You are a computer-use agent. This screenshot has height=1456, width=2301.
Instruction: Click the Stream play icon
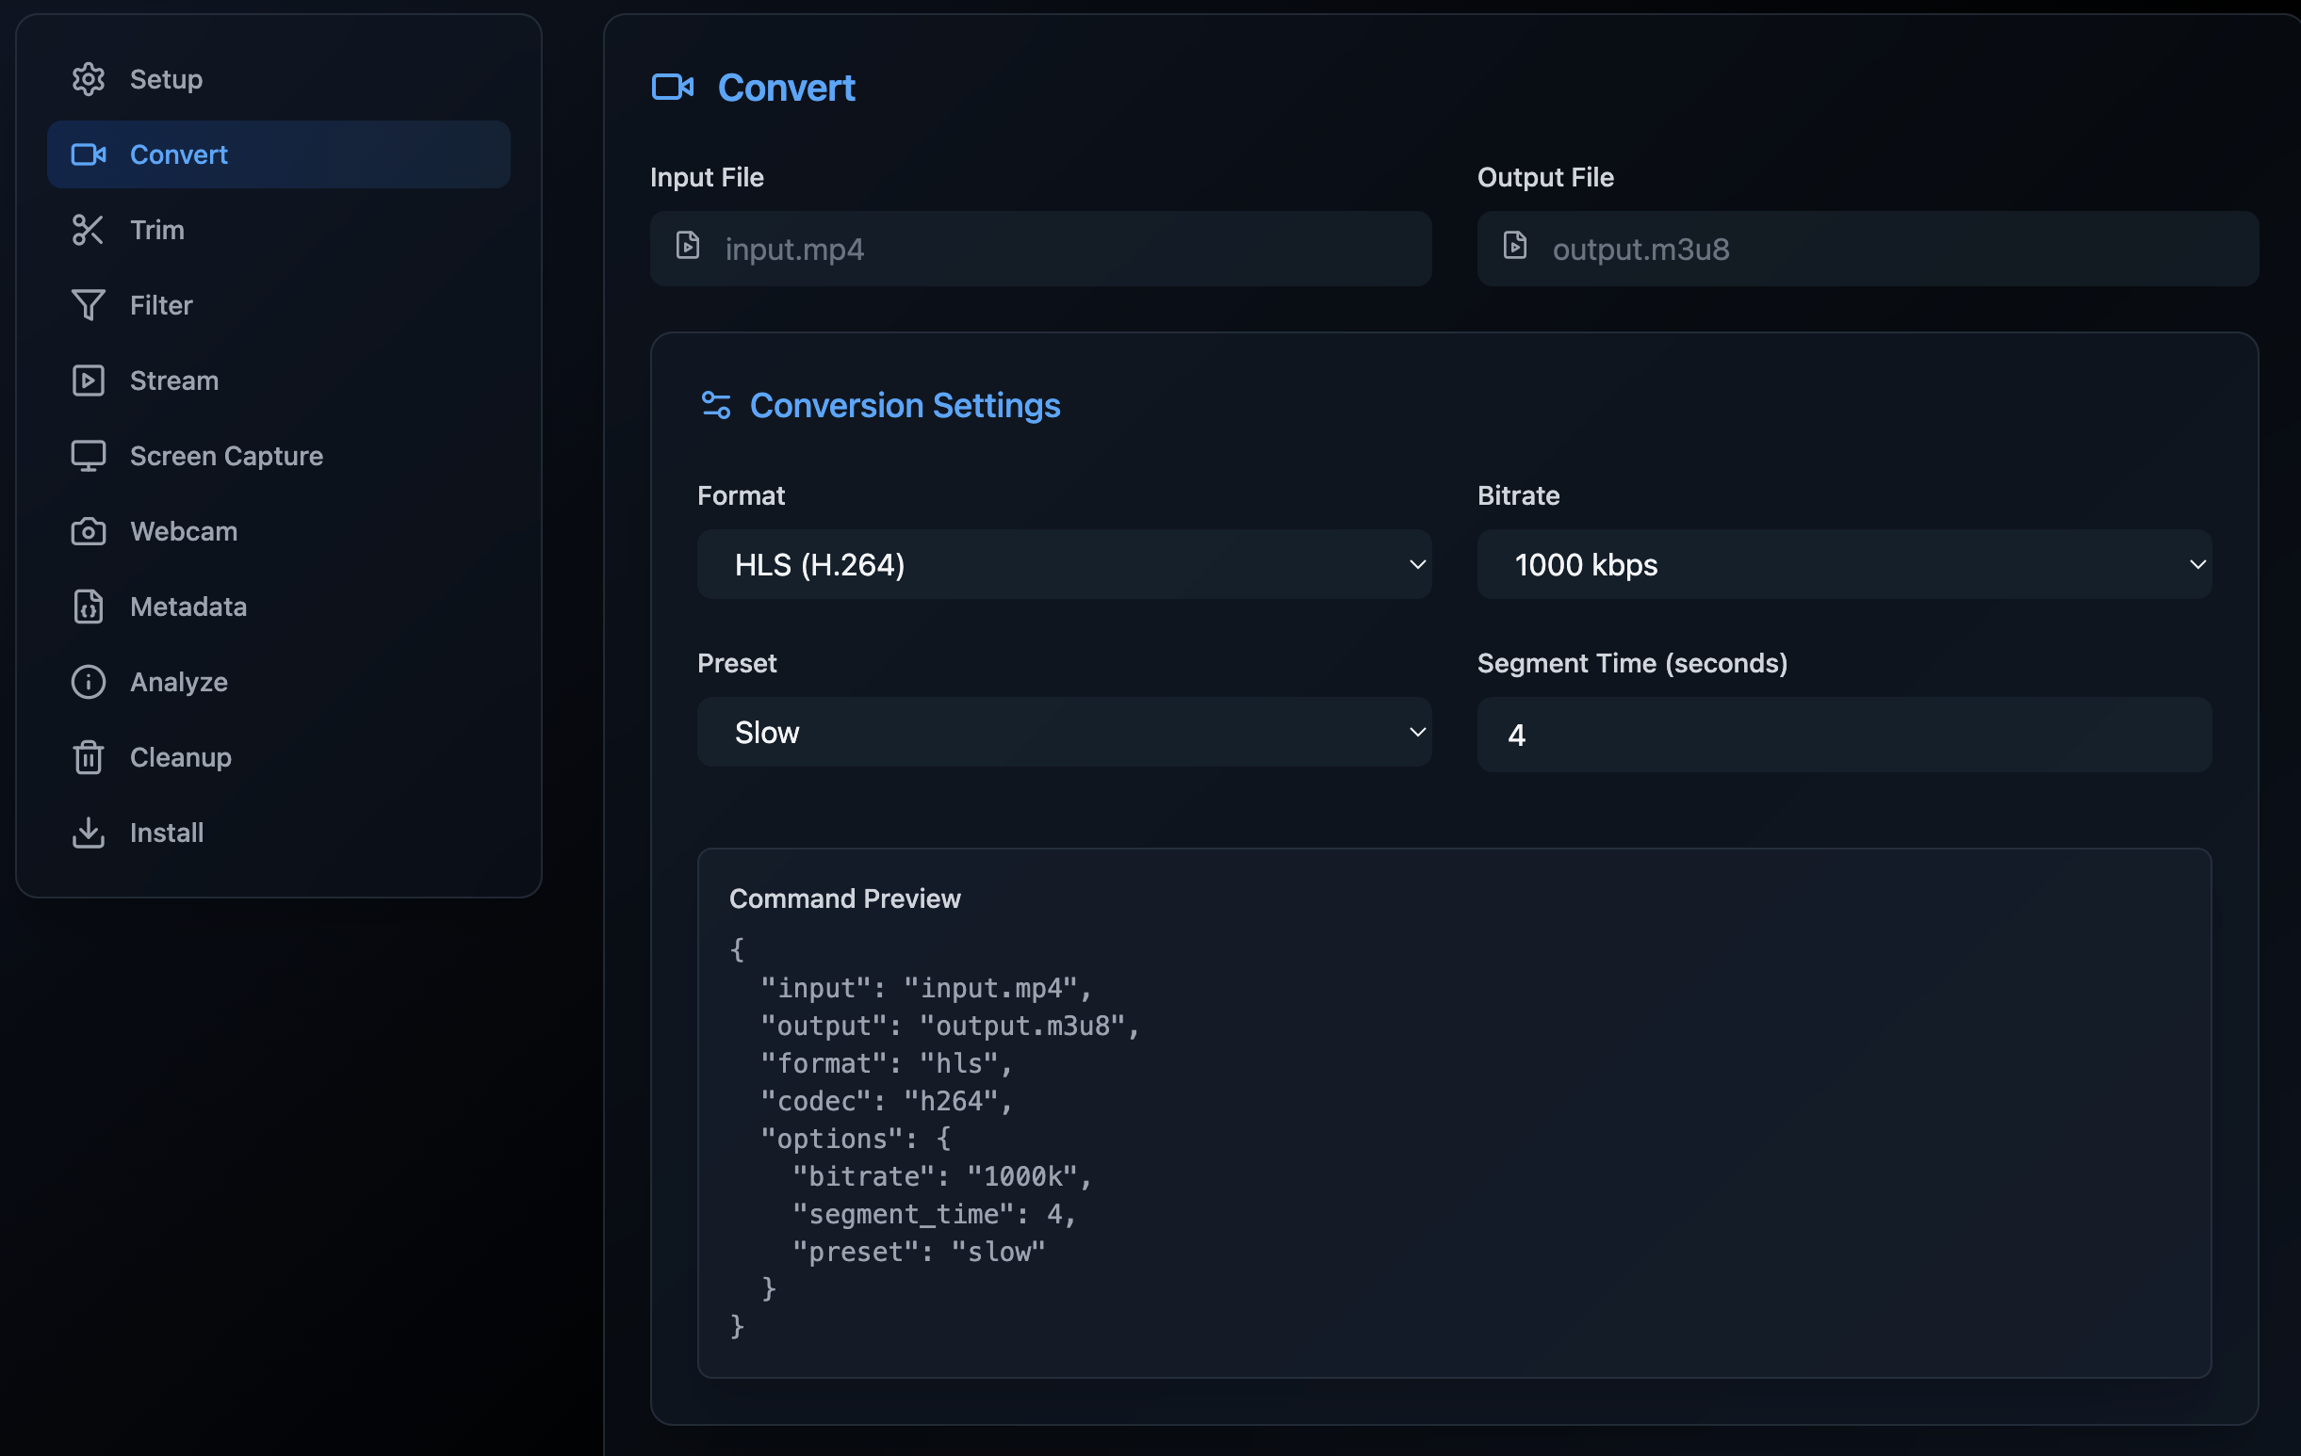tap(88, 381)
